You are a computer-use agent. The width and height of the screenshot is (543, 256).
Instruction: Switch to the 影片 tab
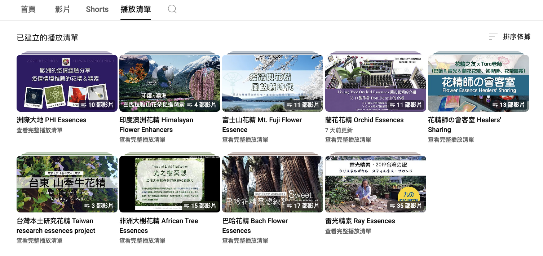(x=62, y=9)
